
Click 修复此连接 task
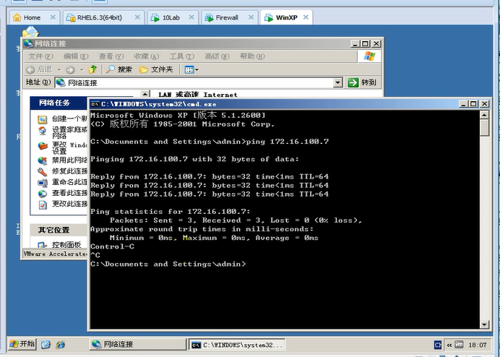[x=69, y=171]
